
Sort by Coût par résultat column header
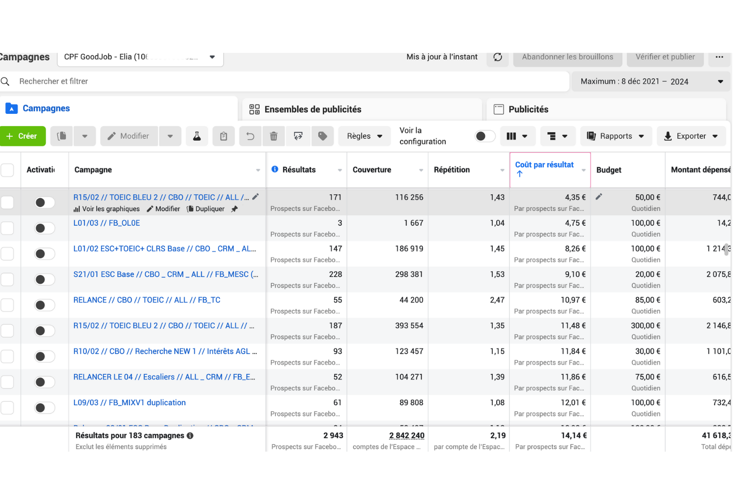point(544,165)
